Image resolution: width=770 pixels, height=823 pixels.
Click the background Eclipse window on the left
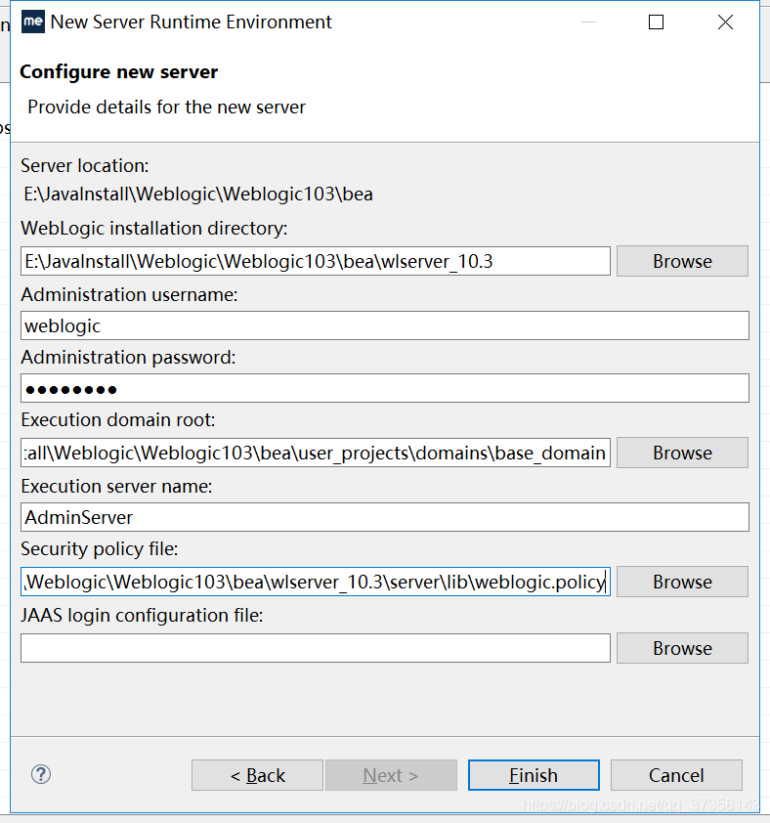click(6, 127)
